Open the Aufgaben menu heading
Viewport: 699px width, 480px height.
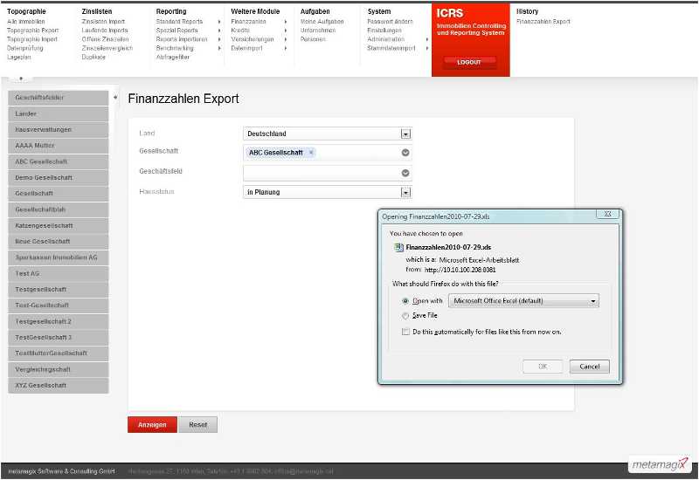click(x=315, y=11)
